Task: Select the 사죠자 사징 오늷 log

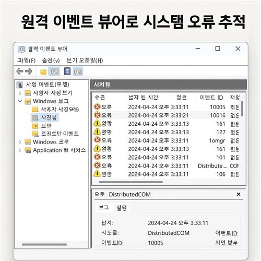Action: pos(60,110)
